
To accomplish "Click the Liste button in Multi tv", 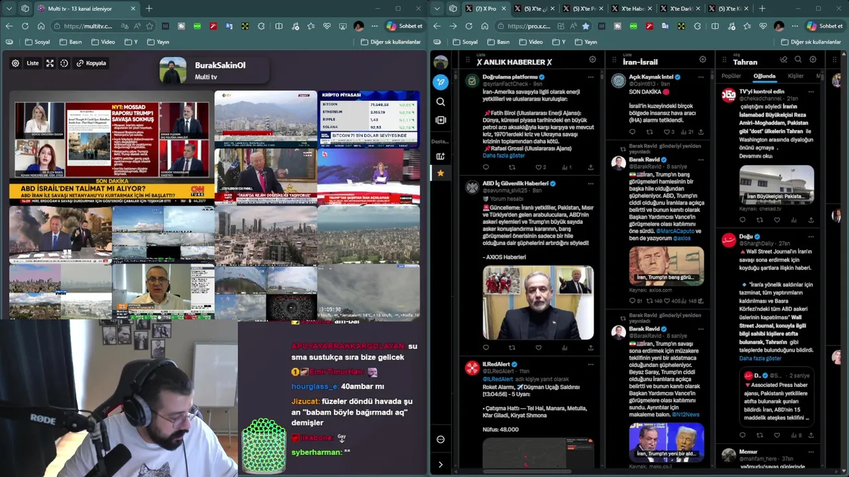I will pos(33,63).
